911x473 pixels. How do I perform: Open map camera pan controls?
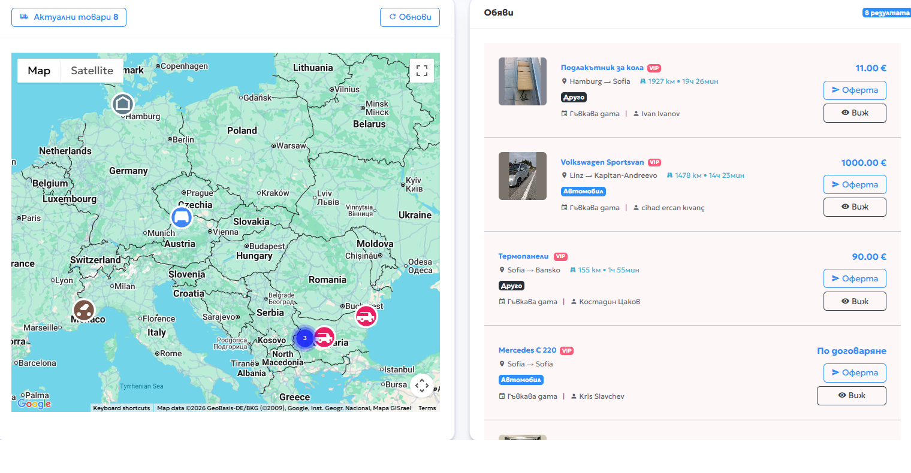coord(422,385)
